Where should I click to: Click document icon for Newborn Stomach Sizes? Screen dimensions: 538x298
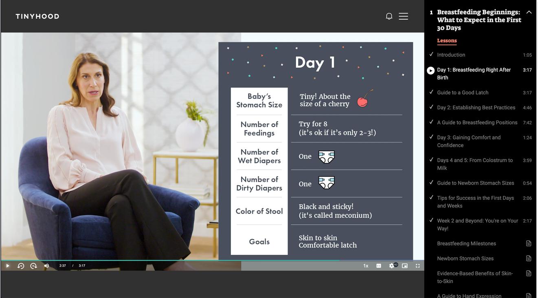point(529,258)
